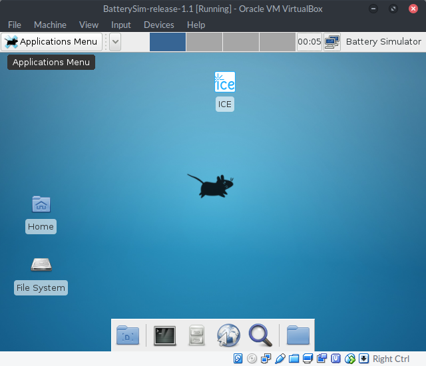Click VirtualBox USB devices status icon
This screenshot has height=366, width=426.
click(280, 359)
